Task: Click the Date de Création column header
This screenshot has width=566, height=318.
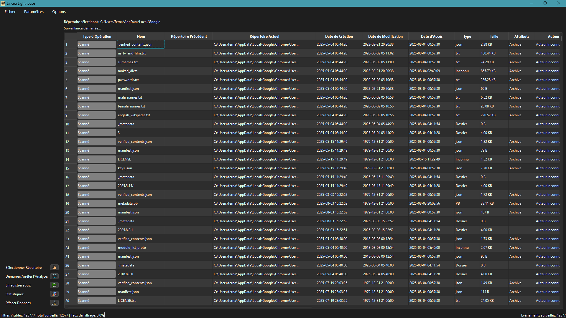Action: pyautogui.click(x=339, y=37)
